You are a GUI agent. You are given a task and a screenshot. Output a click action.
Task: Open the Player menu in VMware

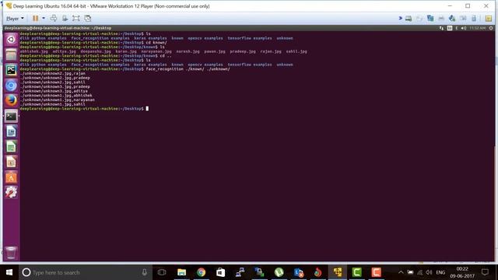(15, 19)
